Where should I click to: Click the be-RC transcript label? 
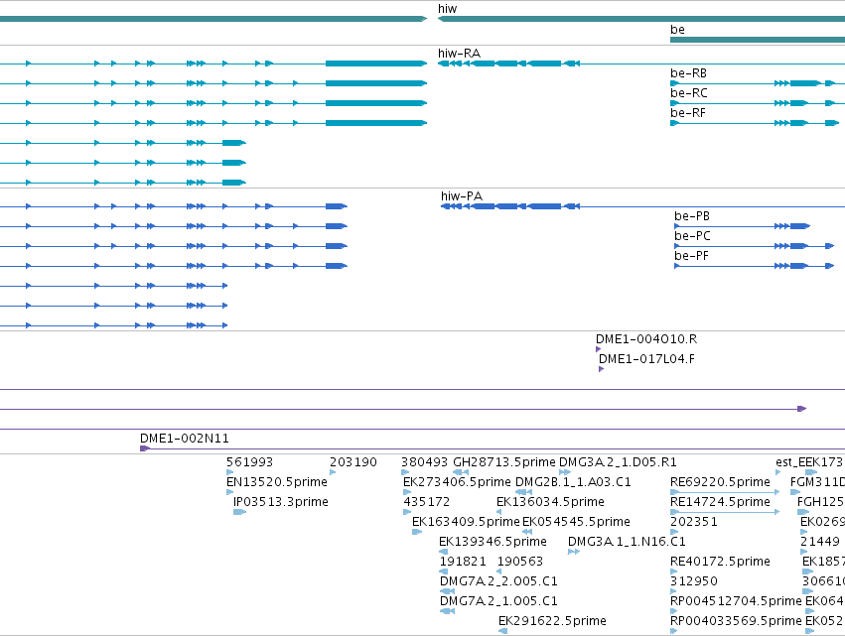coord(689,93)
